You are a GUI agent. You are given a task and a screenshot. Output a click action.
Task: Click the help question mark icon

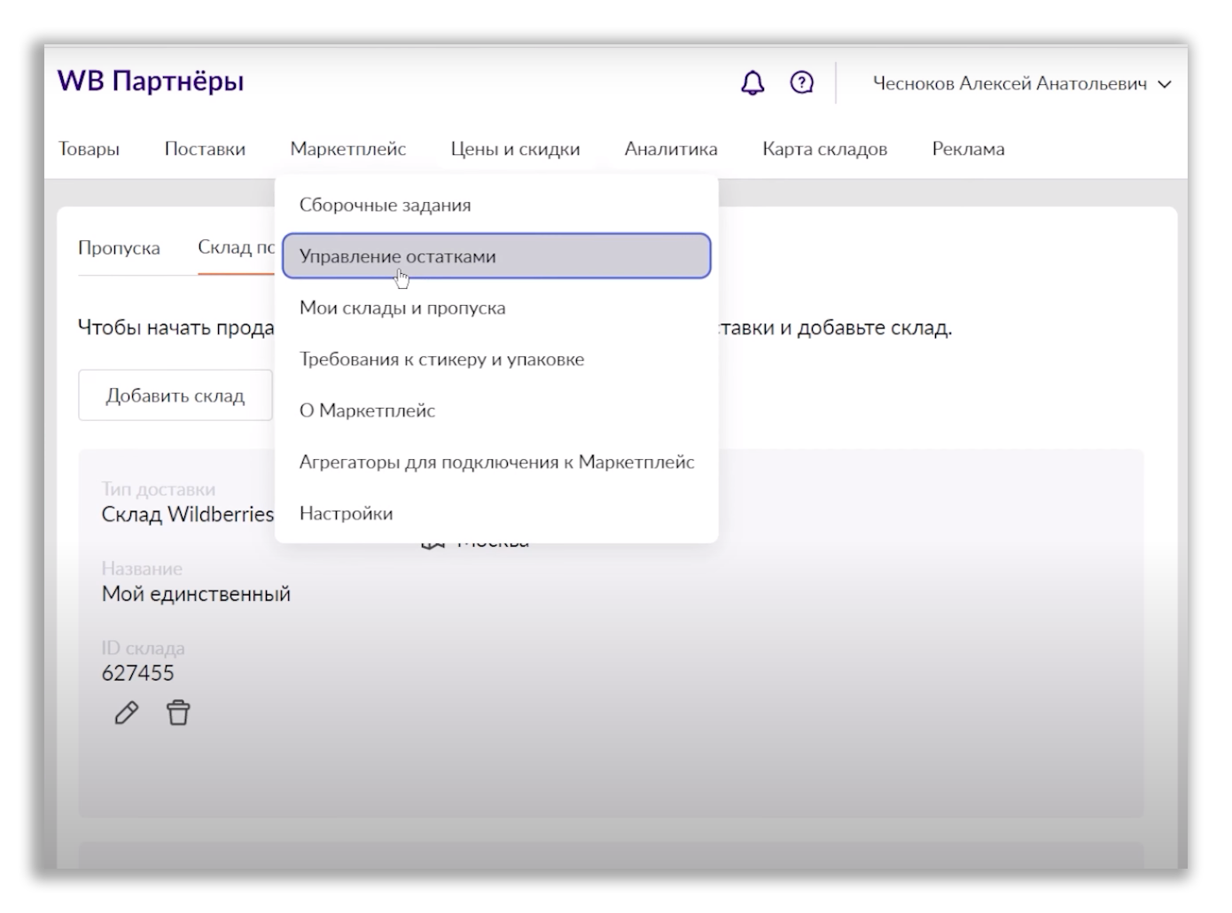pyautogui.click(x=802, y=83)
